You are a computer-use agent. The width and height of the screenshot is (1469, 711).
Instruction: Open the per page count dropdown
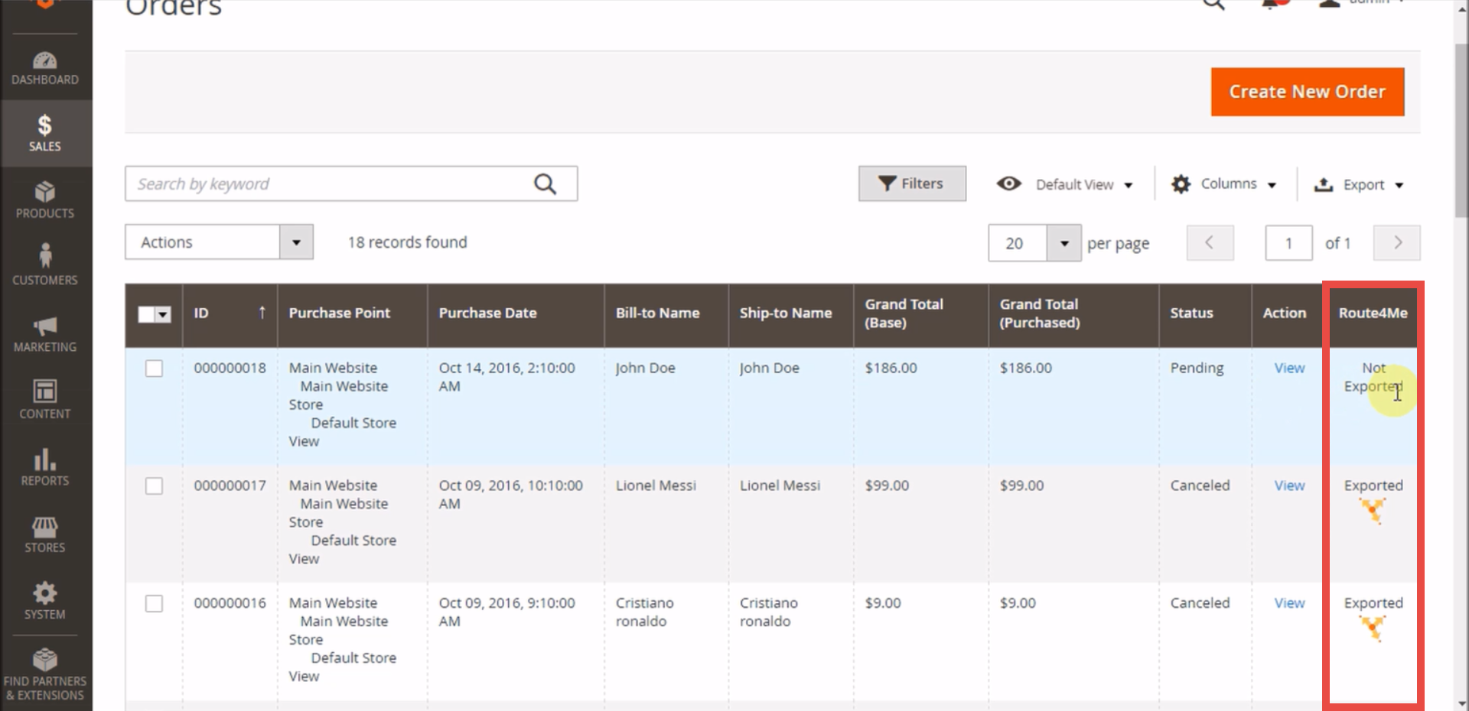click(x=1063, y=243)
